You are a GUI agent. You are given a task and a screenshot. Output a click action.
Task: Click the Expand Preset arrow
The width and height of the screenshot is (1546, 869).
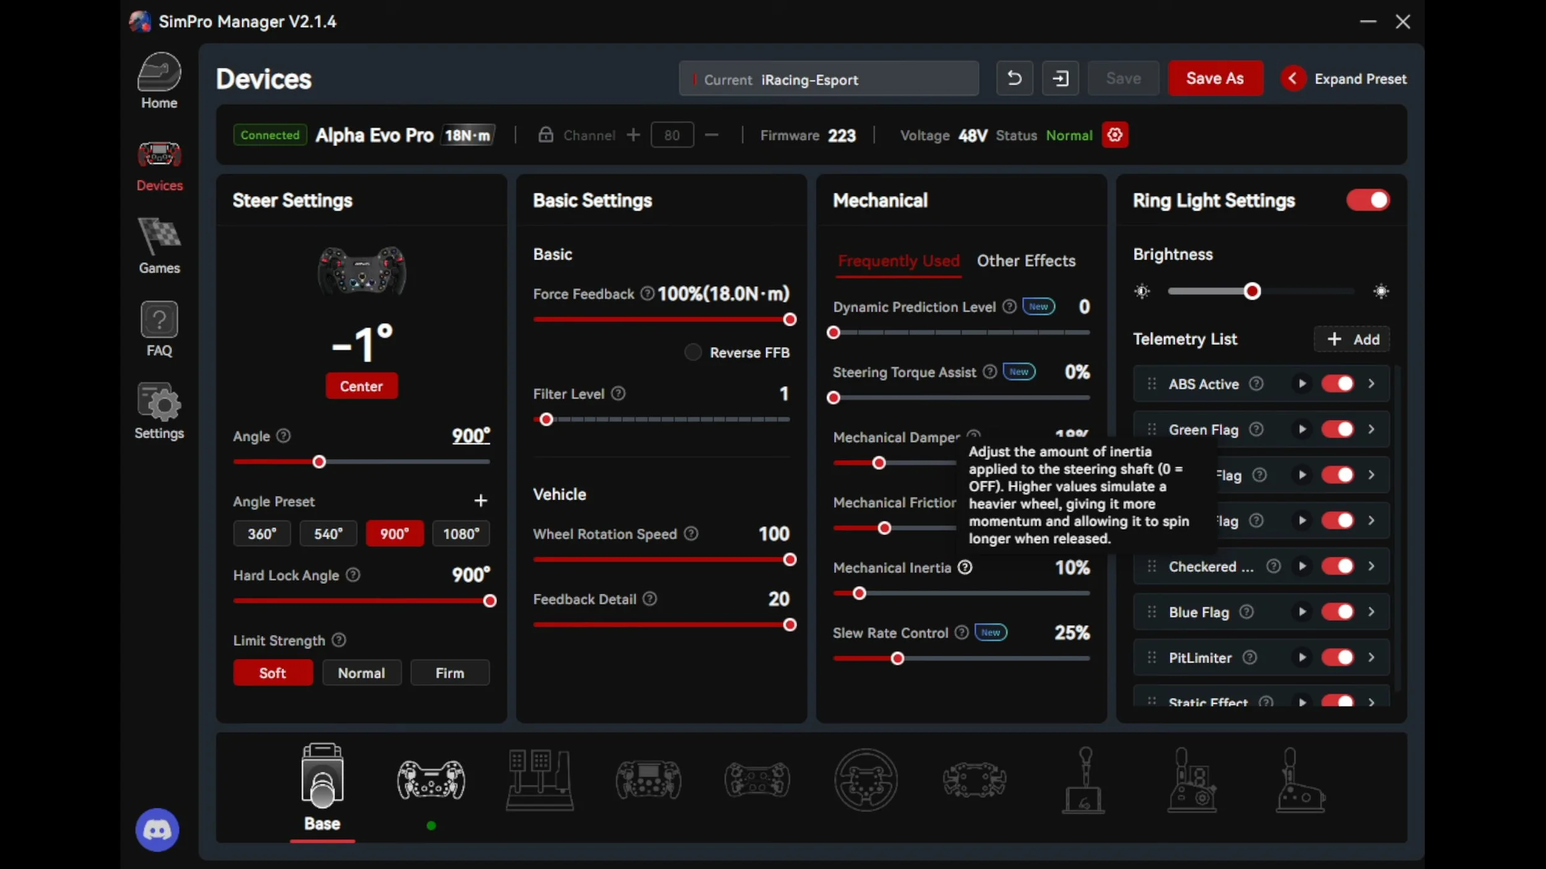[x=1292, y=78]
